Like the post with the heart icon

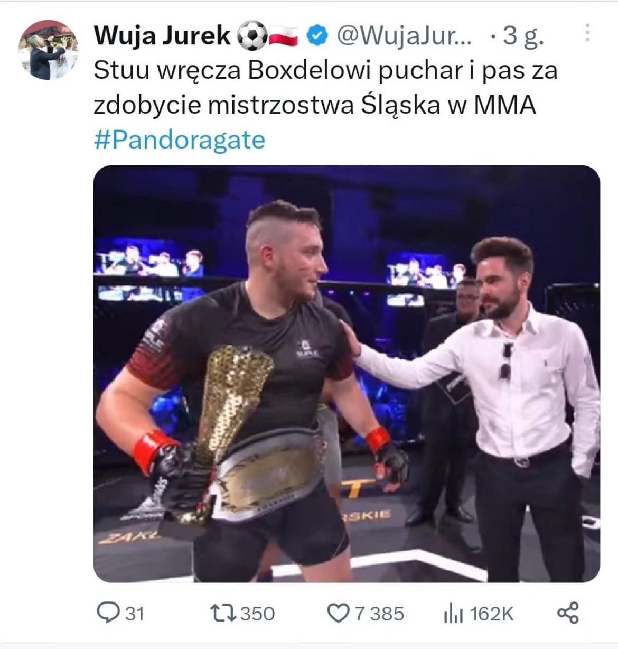[x=338, y=613]
